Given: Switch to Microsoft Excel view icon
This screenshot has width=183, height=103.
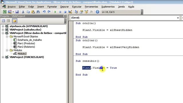Looking at the screenshot, I should (5, 12).
